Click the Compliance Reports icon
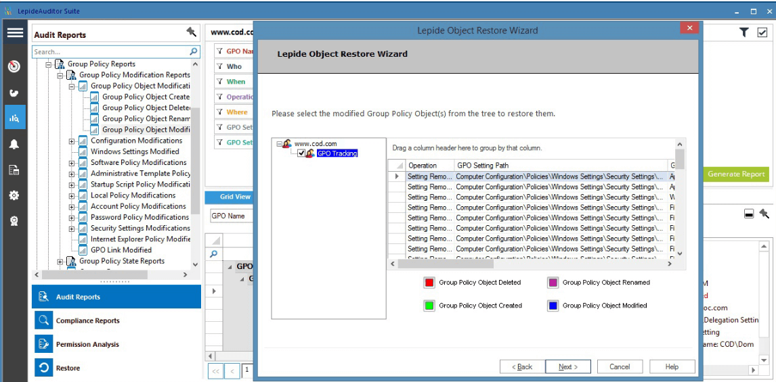 (x=43, y=320)
